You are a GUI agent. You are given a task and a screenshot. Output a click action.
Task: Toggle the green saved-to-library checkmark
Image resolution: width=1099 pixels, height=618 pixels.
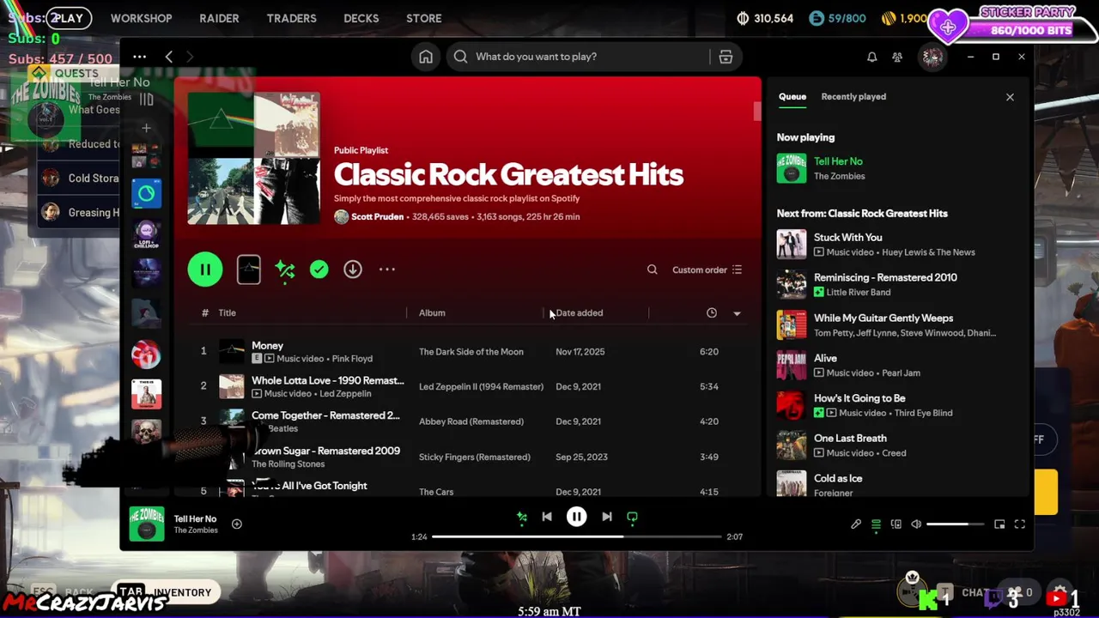319,270
